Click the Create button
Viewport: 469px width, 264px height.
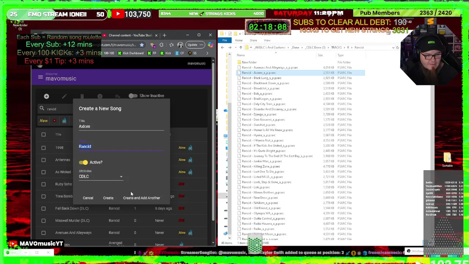(108, 198)
